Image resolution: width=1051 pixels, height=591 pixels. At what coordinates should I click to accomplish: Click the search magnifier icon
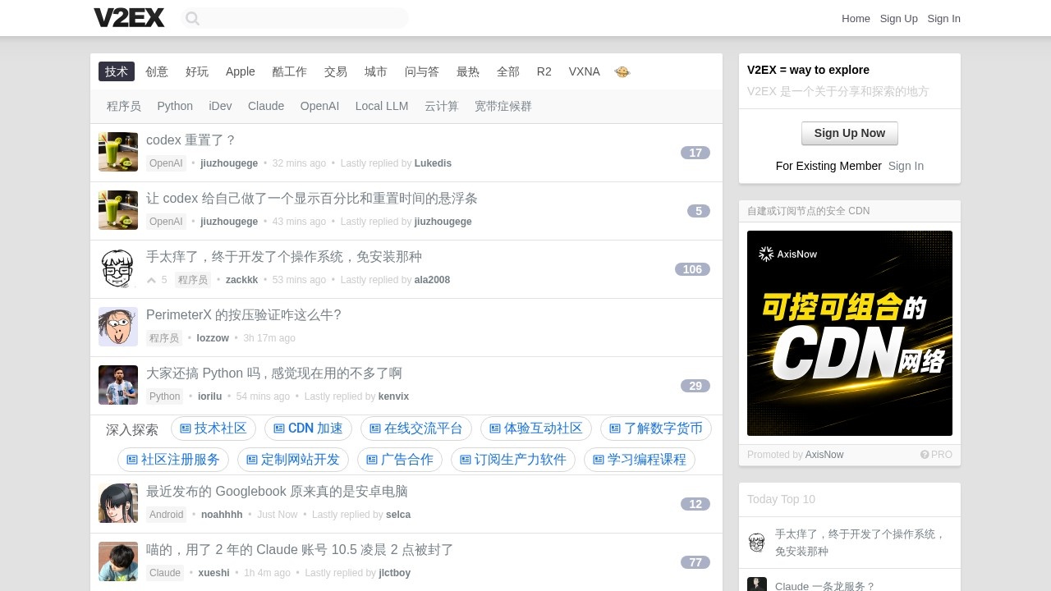coord(192,18)
